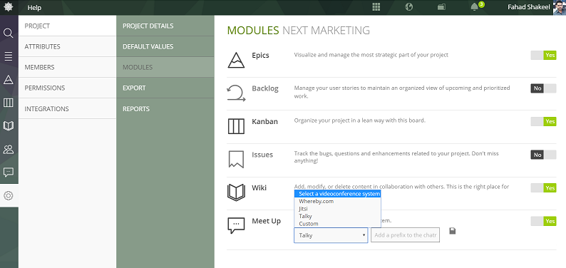Click the folder icon in header

tap(441, 7)
